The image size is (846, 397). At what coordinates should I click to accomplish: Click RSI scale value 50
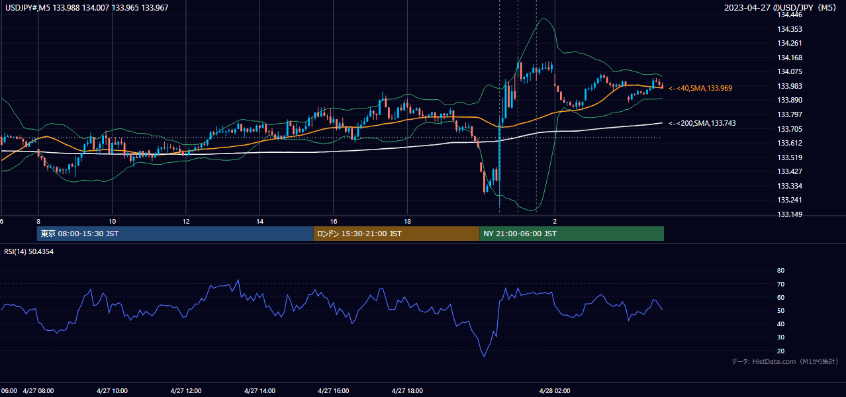781,310
